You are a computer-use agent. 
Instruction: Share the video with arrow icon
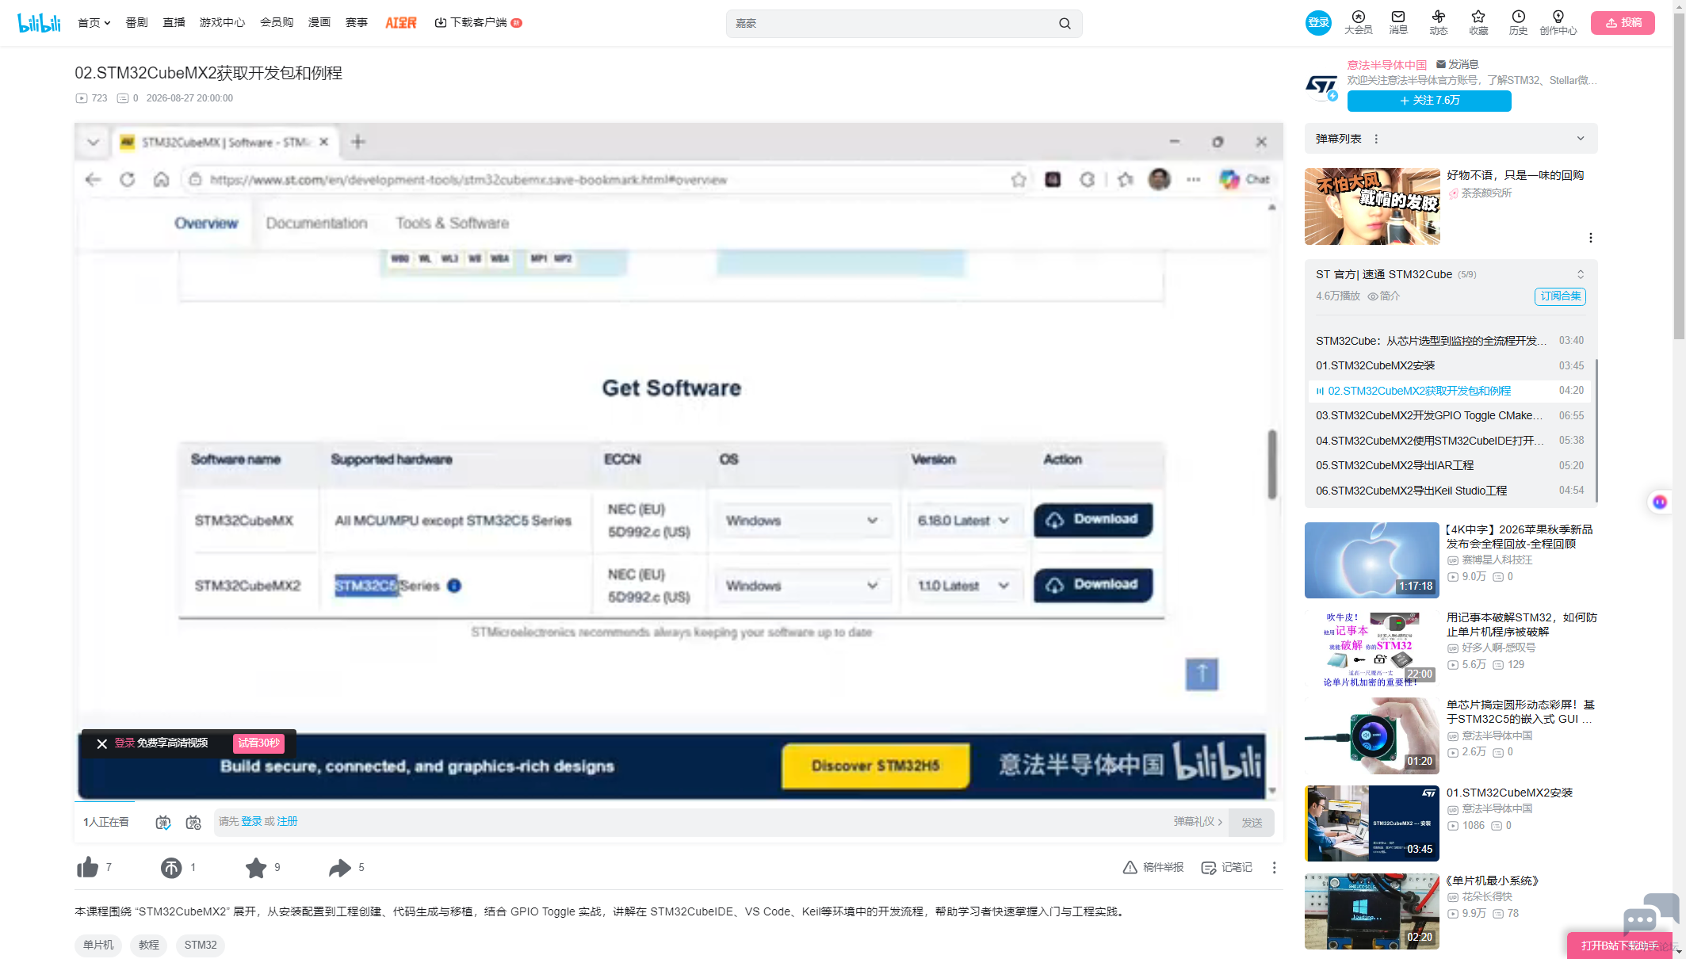click(x=340, y=868)
